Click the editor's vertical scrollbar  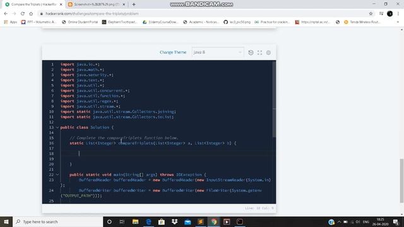tap(274, 99)
